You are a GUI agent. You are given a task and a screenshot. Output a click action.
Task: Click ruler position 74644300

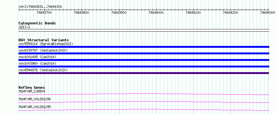tap(268, 12)
